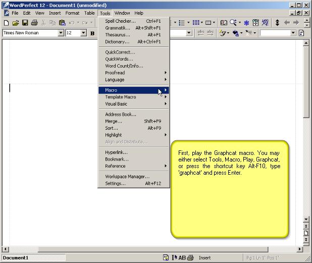Save the document with the floppy icon
Image resolution: width=312 pixels, height=263 pixels.
[x=25, y=23]
